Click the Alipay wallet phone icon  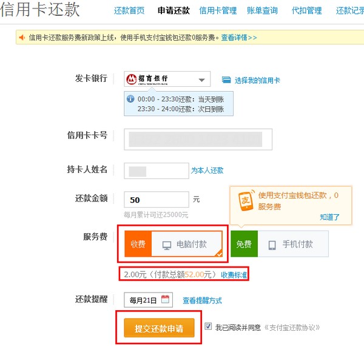[x=246, y=201]
